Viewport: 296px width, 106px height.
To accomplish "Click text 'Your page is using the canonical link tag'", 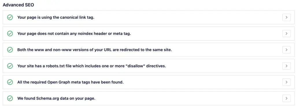I will coord(56,18).
